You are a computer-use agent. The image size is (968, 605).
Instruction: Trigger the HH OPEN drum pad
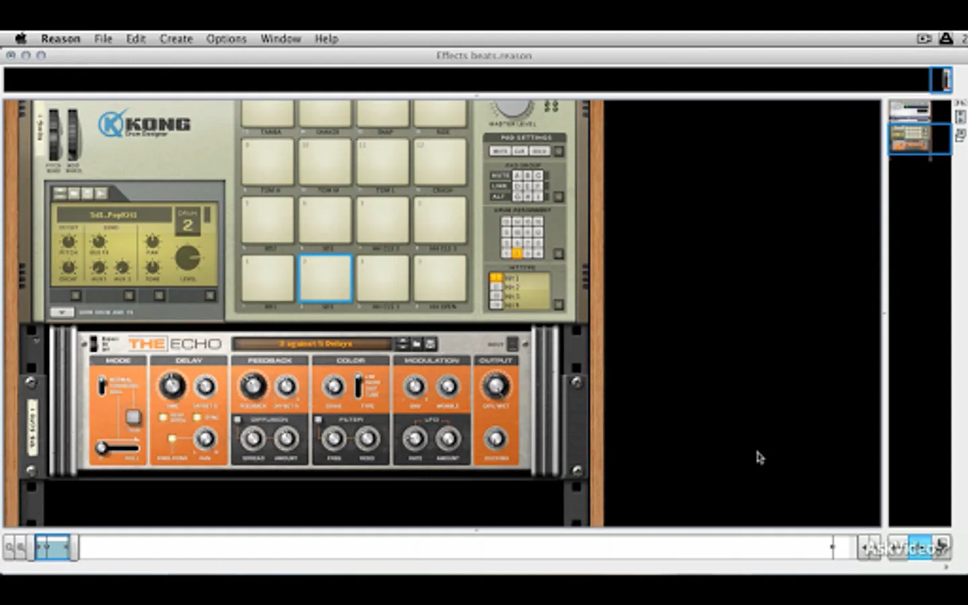(440, 278)
